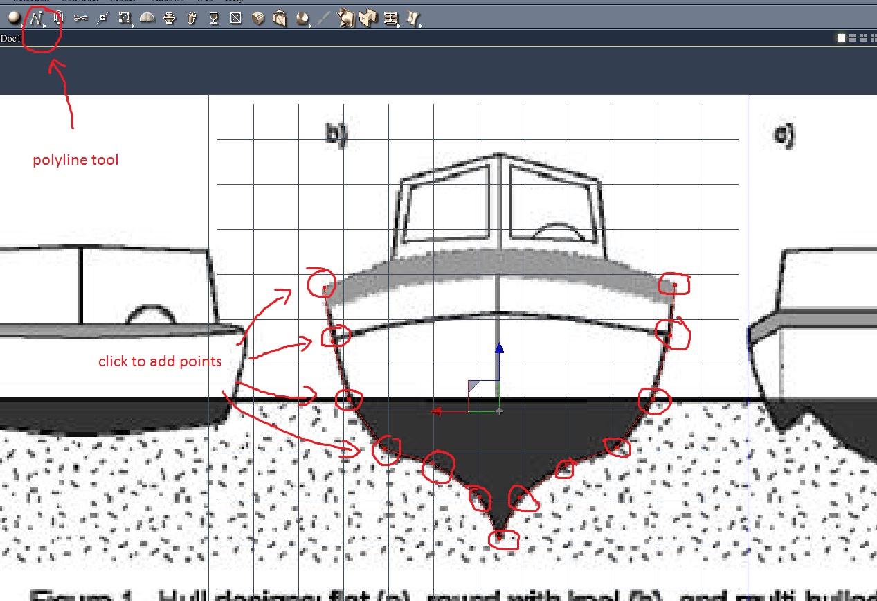This screenshot has width=877, height=601.
Task: Click the red horizontal axis arrow of the gizmo
Action: click(437, 411)
